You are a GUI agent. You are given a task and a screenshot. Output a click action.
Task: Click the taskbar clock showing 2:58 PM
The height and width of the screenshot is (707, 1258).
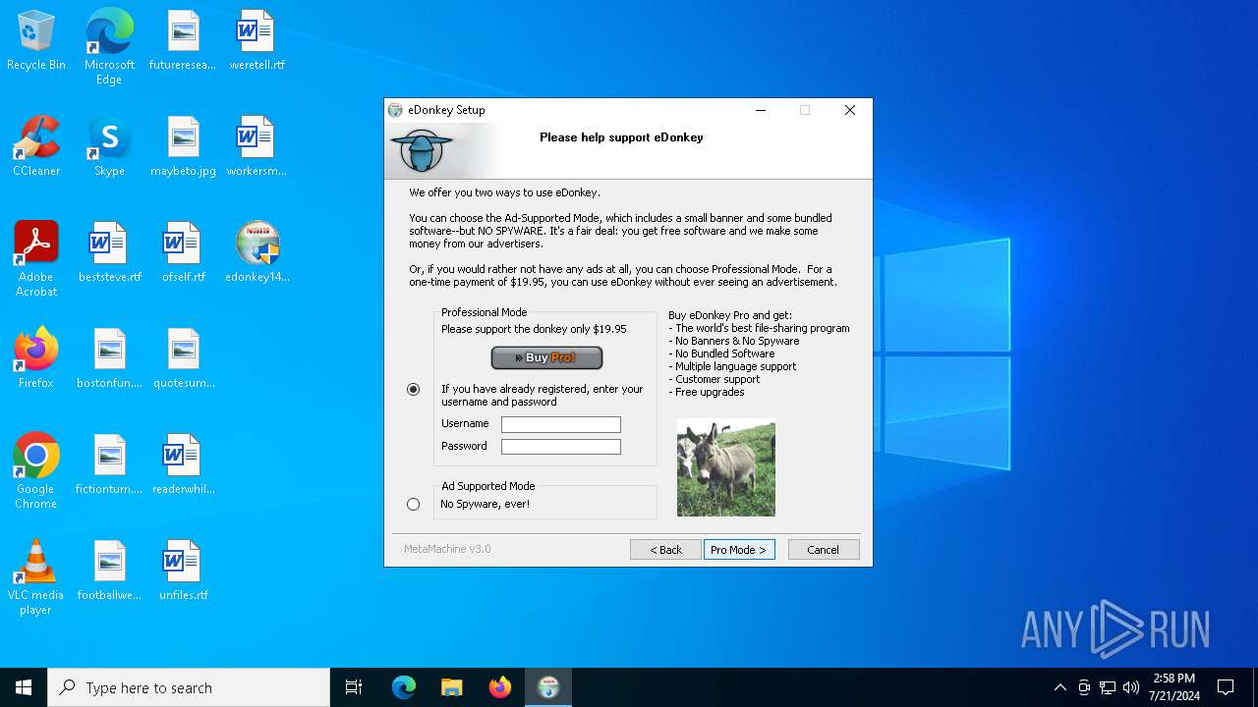pos(1173,687)
